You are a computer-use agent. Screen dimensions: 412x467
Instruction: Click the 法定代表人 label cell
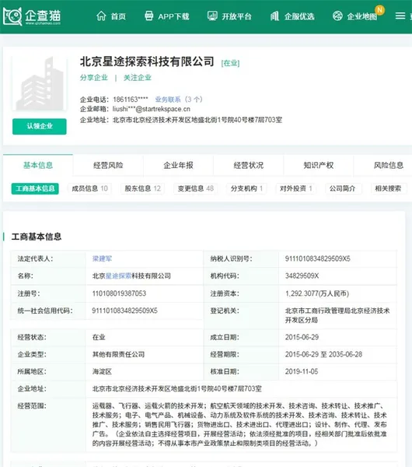pos(48,258)
